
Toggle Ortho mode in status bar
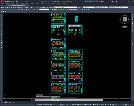(63, 105)
